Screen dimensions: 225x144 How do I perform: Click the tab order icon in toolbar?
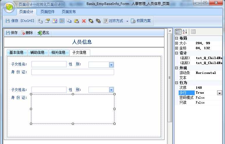point(40,21)
